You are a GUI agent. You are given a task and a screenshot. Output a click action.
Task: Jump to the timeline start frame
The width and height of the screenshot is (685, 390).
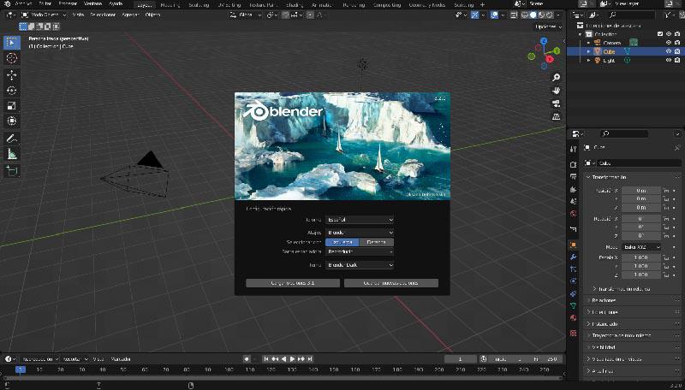pos(265,359)
